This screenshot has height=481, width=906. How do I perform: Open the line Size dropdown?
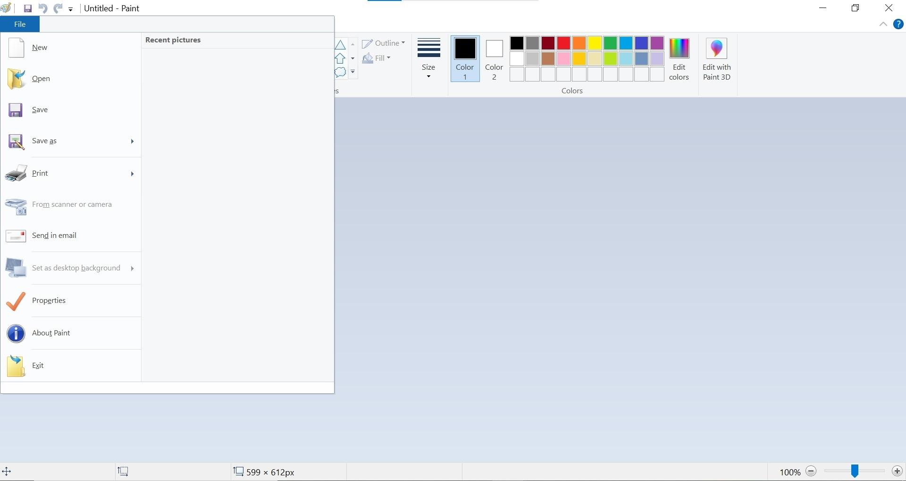[428, 58]
